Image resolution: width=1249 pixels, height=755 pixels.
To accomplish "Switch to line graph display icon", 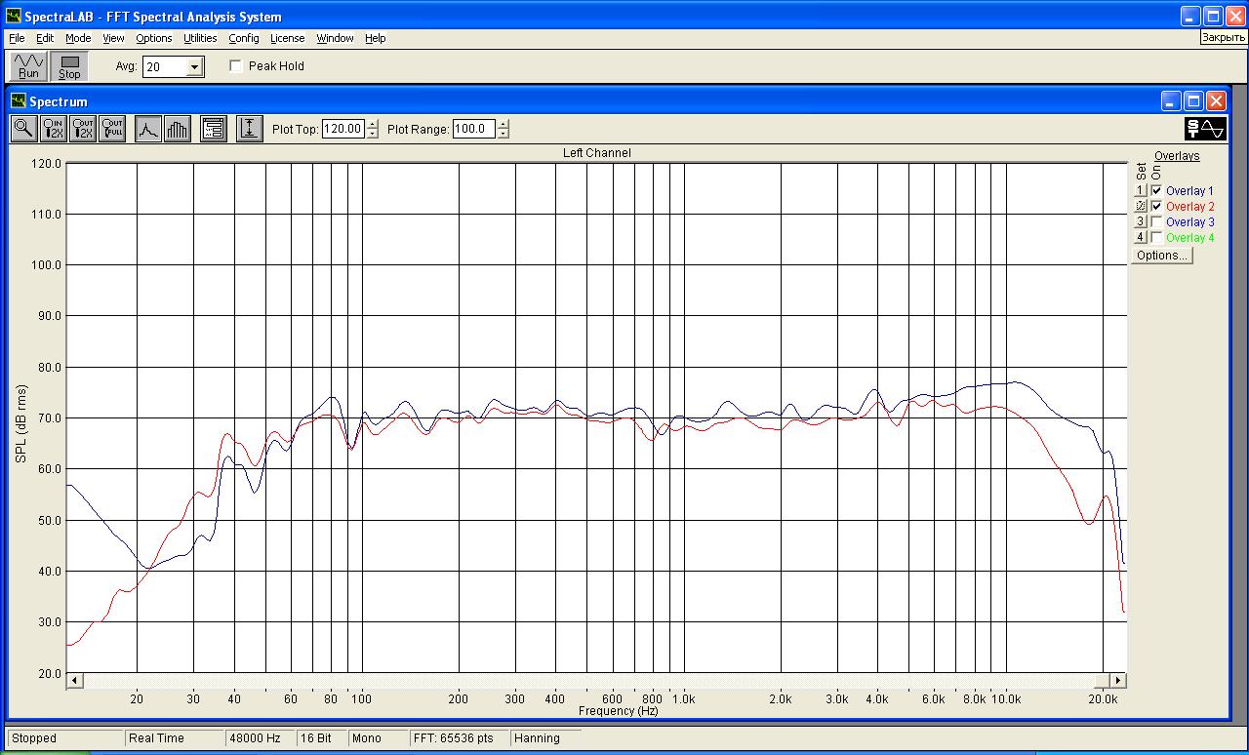I will coord(147,129).
